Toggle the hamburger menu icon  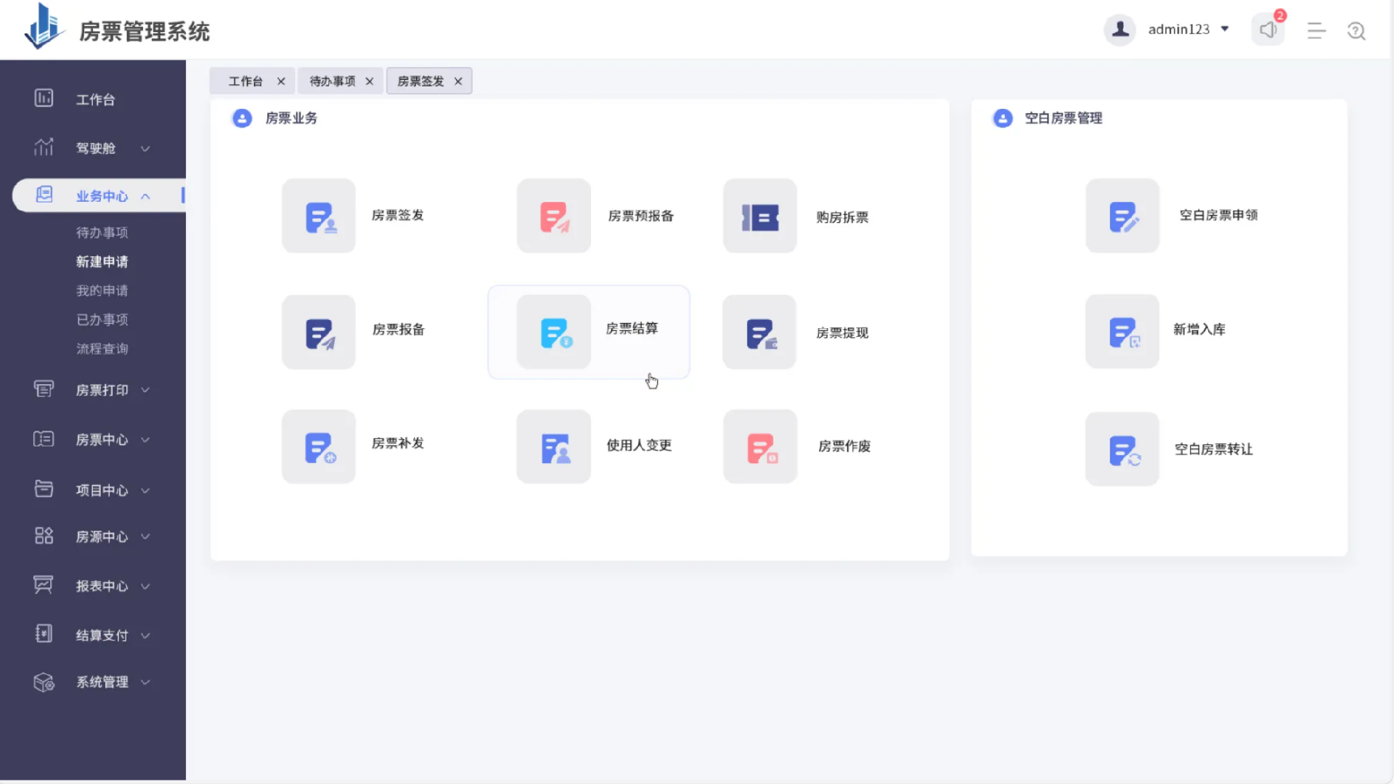pyautogui.click(x=1316, y=30)
